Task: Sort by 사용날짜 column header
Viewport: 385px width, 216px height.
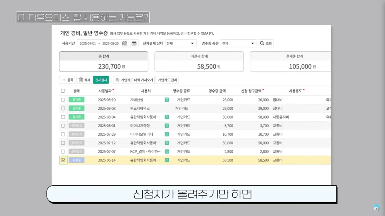Action: (x=105, y=91)
